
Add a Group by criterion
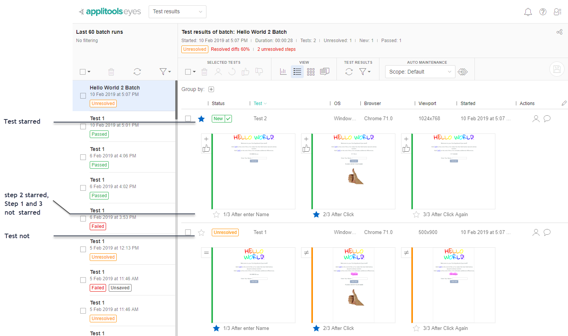point(211,89)
